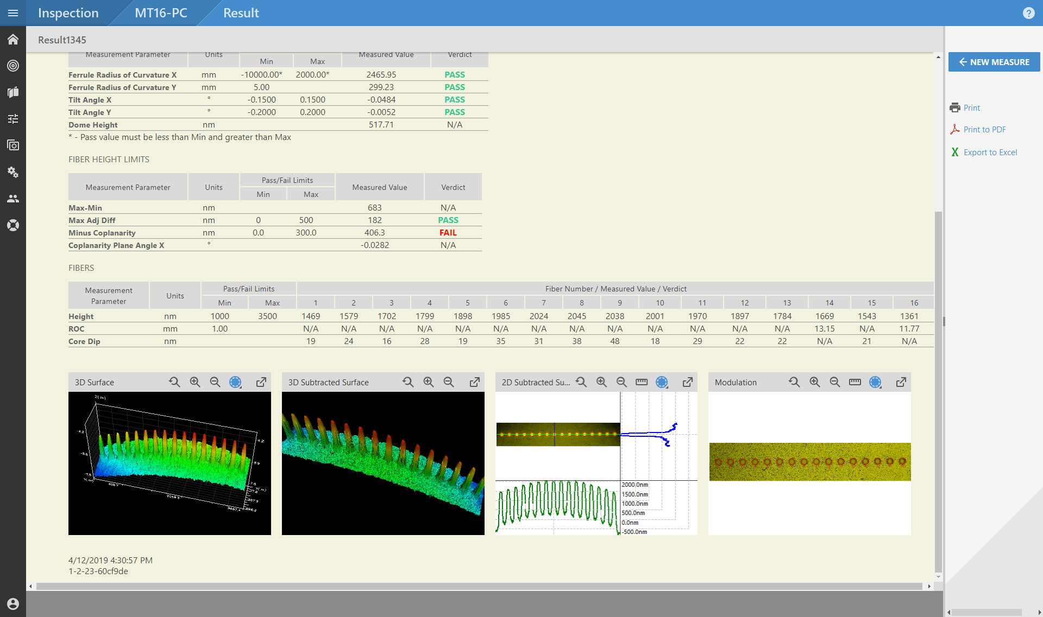Select the Inspection target icon in sidebar

click(x=13, y=66)
